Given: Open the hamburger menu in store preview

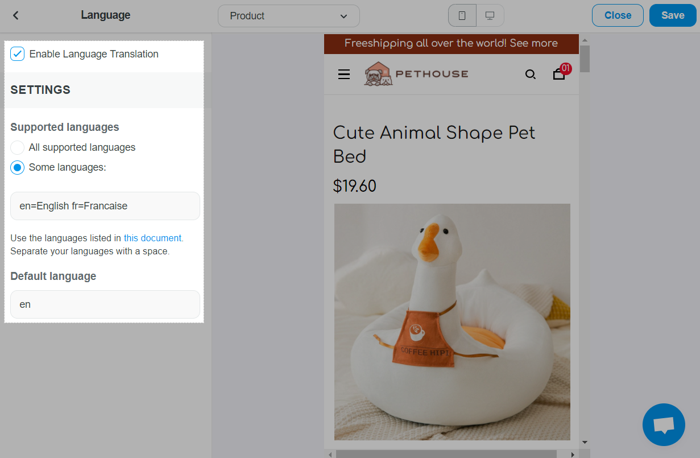Looking at the screenshot, I should pyautogui.click(x=344, y=74).
